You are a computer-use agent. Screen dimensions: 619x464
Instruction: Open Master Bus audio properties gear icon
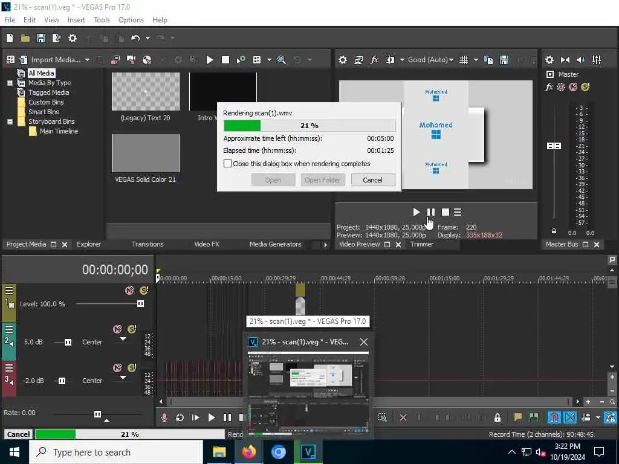549,60
